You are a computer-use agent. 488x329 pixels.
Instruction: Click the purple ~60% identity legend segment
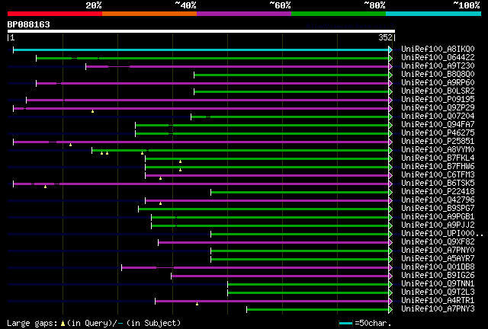tap(244, 14)
